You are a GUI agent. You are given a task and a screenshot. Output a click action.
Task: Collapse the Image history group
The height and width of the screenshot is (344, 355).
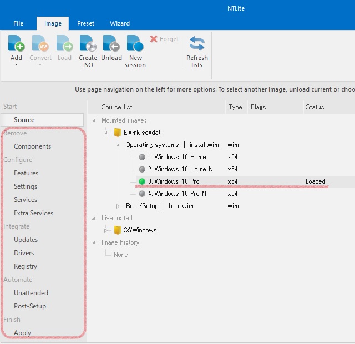94,243
